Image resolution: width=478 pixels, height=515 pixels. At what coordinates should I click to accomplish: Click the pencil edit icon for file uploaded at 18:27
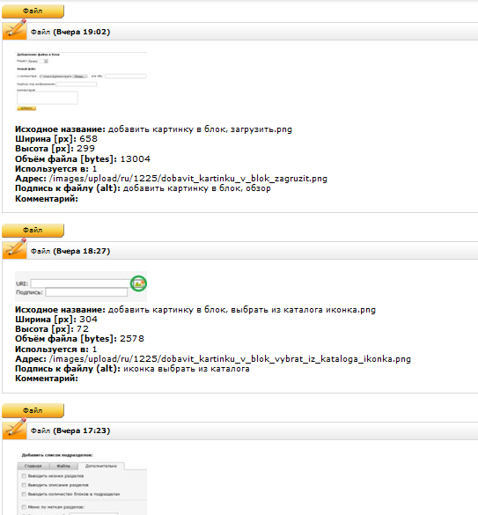click(x=14, y=249)
